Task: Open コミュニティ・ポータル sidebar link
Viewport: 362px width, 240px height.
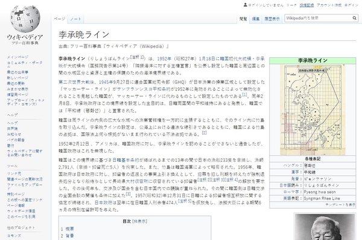Action: point(25,64)
